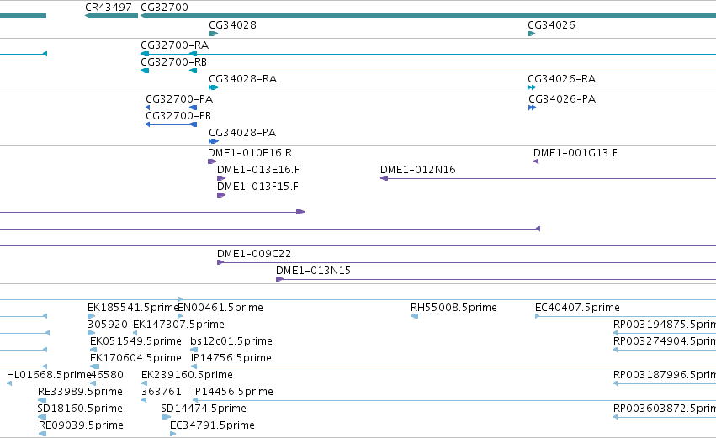Click the DME1-009C22 clone label

pos(254,254)
